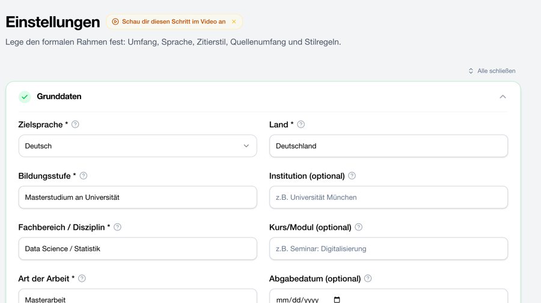This screenshot has width=541, height=303.
Task: Open the video tutorial for this step
Action: 174,22
